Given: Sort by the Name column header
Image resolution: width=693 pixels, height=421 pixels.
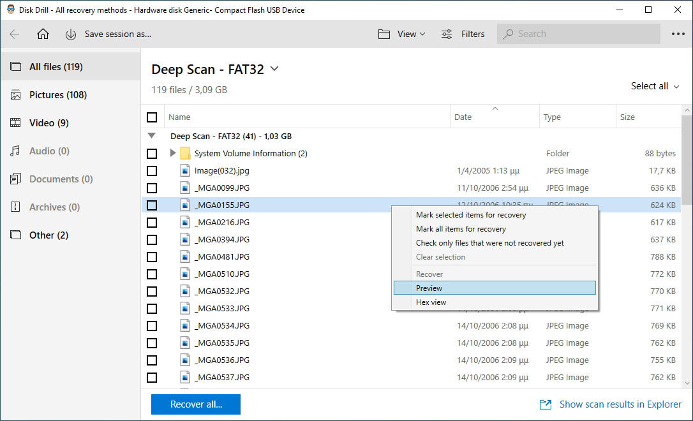Looking at the screenshot, I should pos(307,117).
